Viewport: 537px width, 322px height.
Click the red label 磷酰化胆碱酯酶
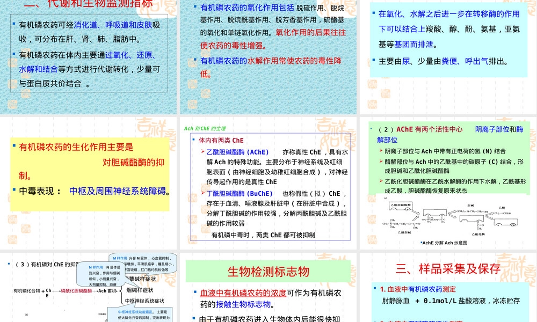click(76, 291)
